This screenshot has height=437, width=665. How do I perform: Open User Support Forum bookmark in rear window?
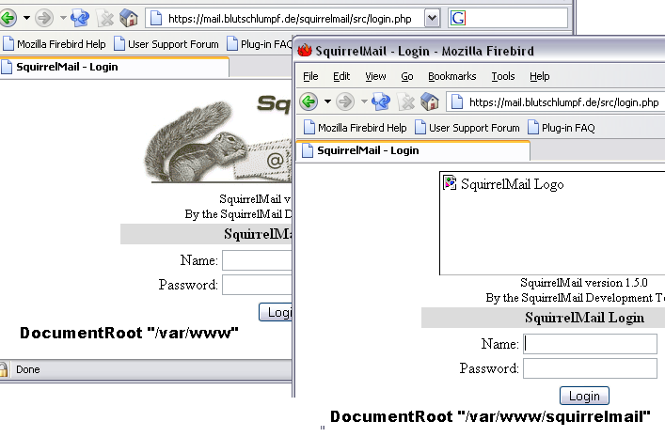tap(166, 43)
